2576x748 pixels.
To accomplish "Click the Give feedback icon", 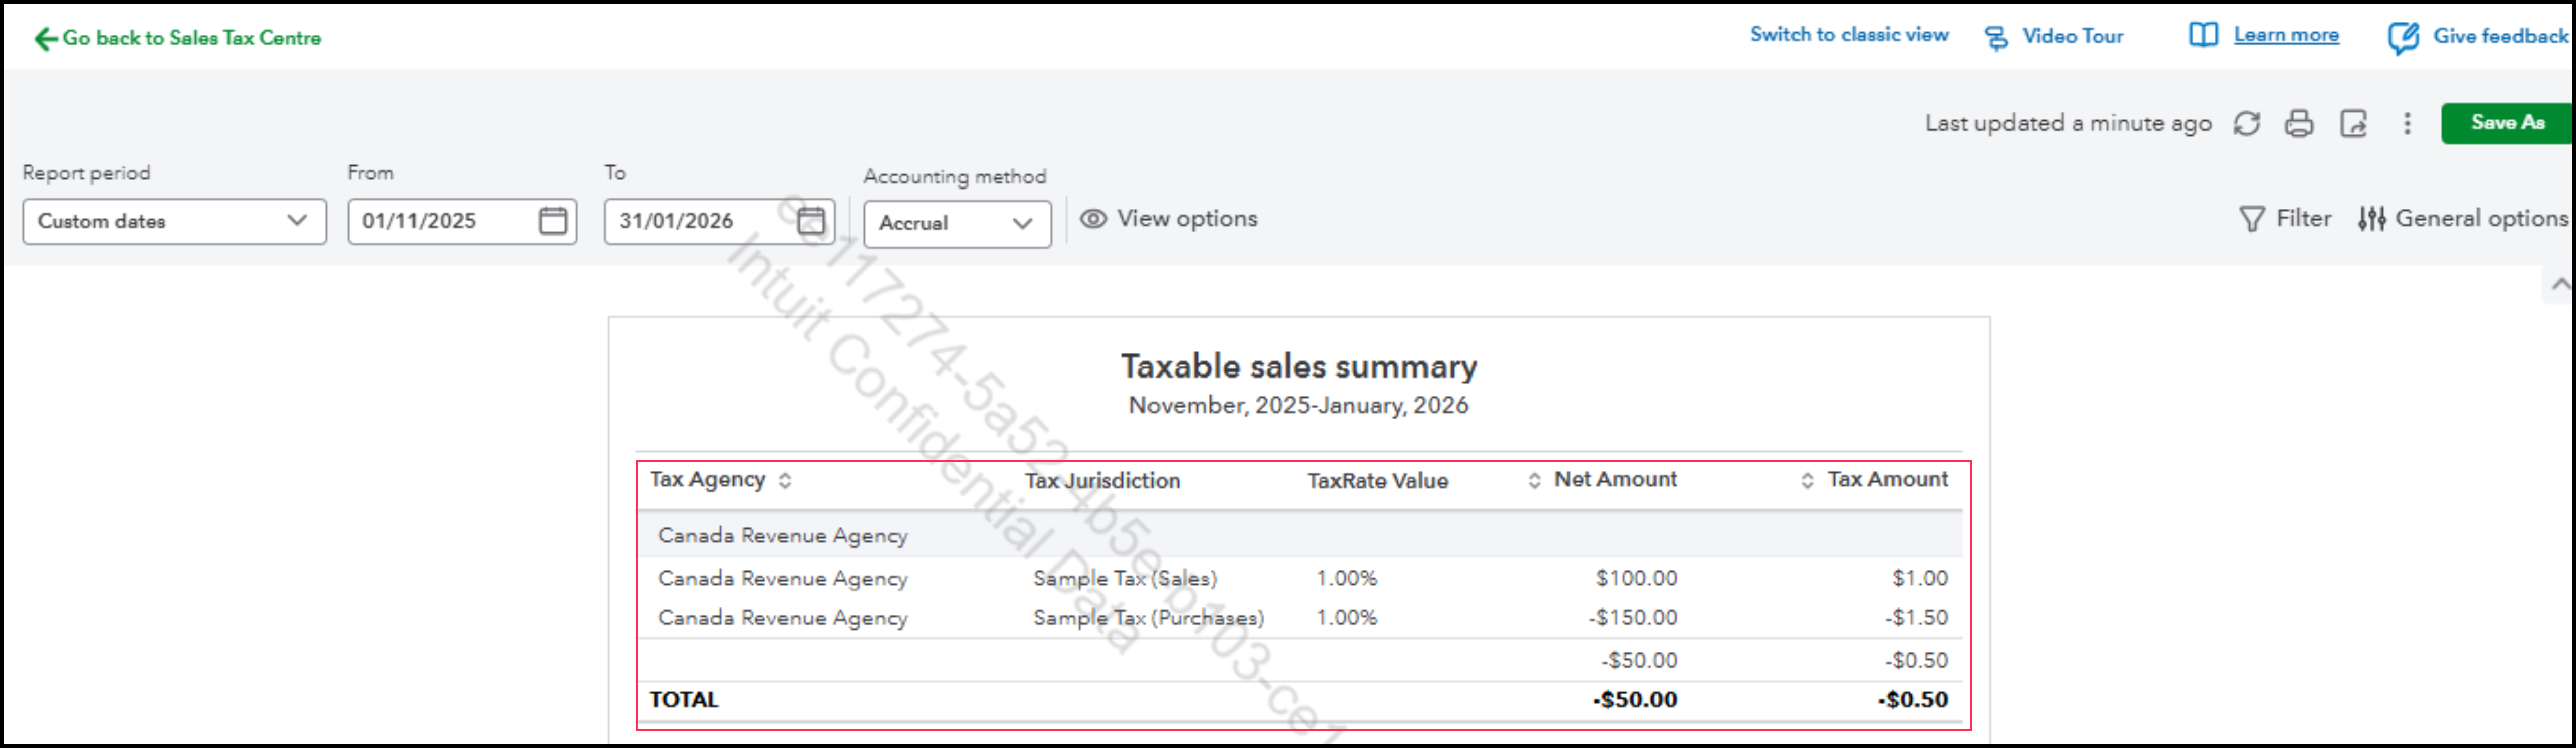I will click(x=2403, y=37).
